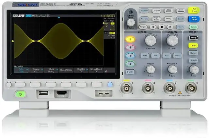Select the channel 1 BNC input connector

click(x=126, y=88)
